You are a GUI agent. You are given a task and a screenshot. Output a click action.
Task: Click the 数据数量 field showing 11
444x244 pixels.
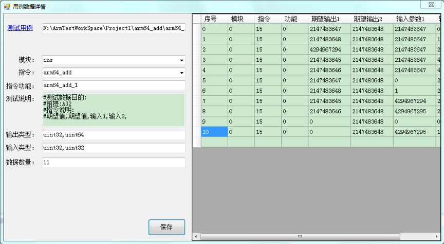click(113, 163)
